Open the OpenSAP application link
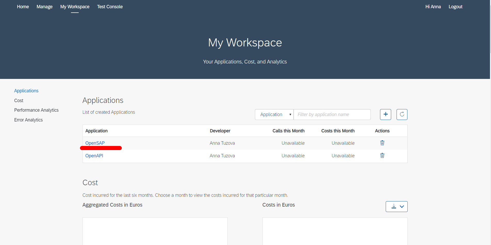The width and height of the screenshot is (491, 245). click(95, 143)
